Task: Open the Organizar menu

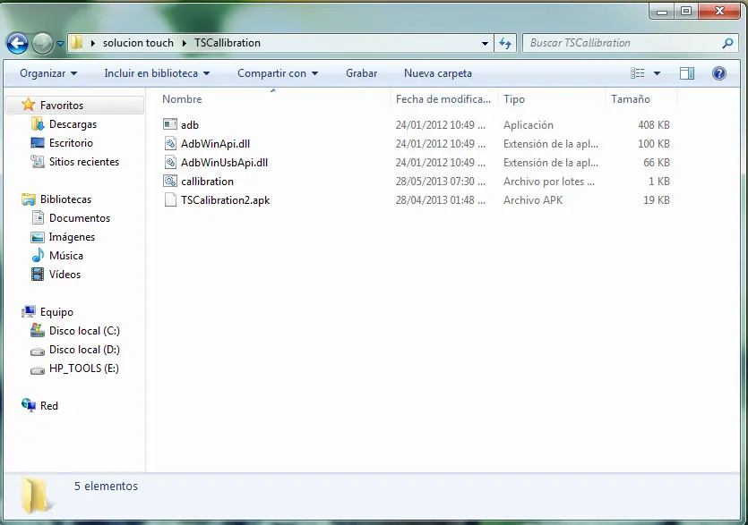Action: coord(48,73)
